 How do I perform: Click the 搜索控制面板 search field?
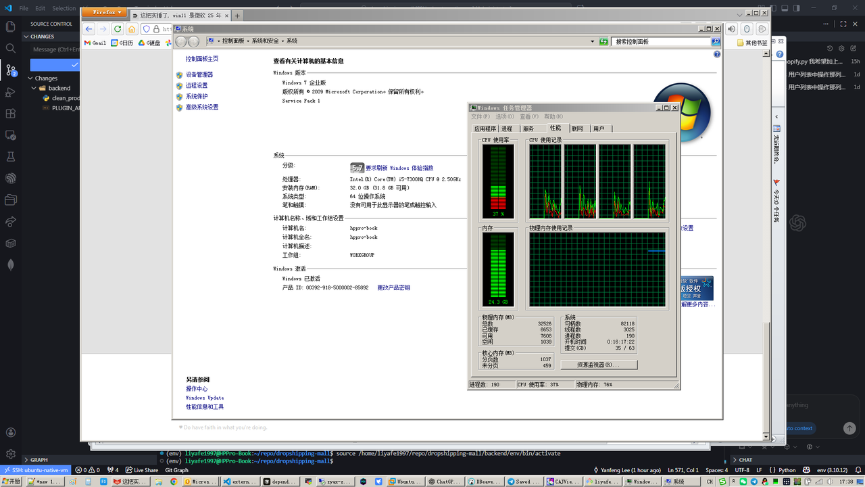point(661,42)
